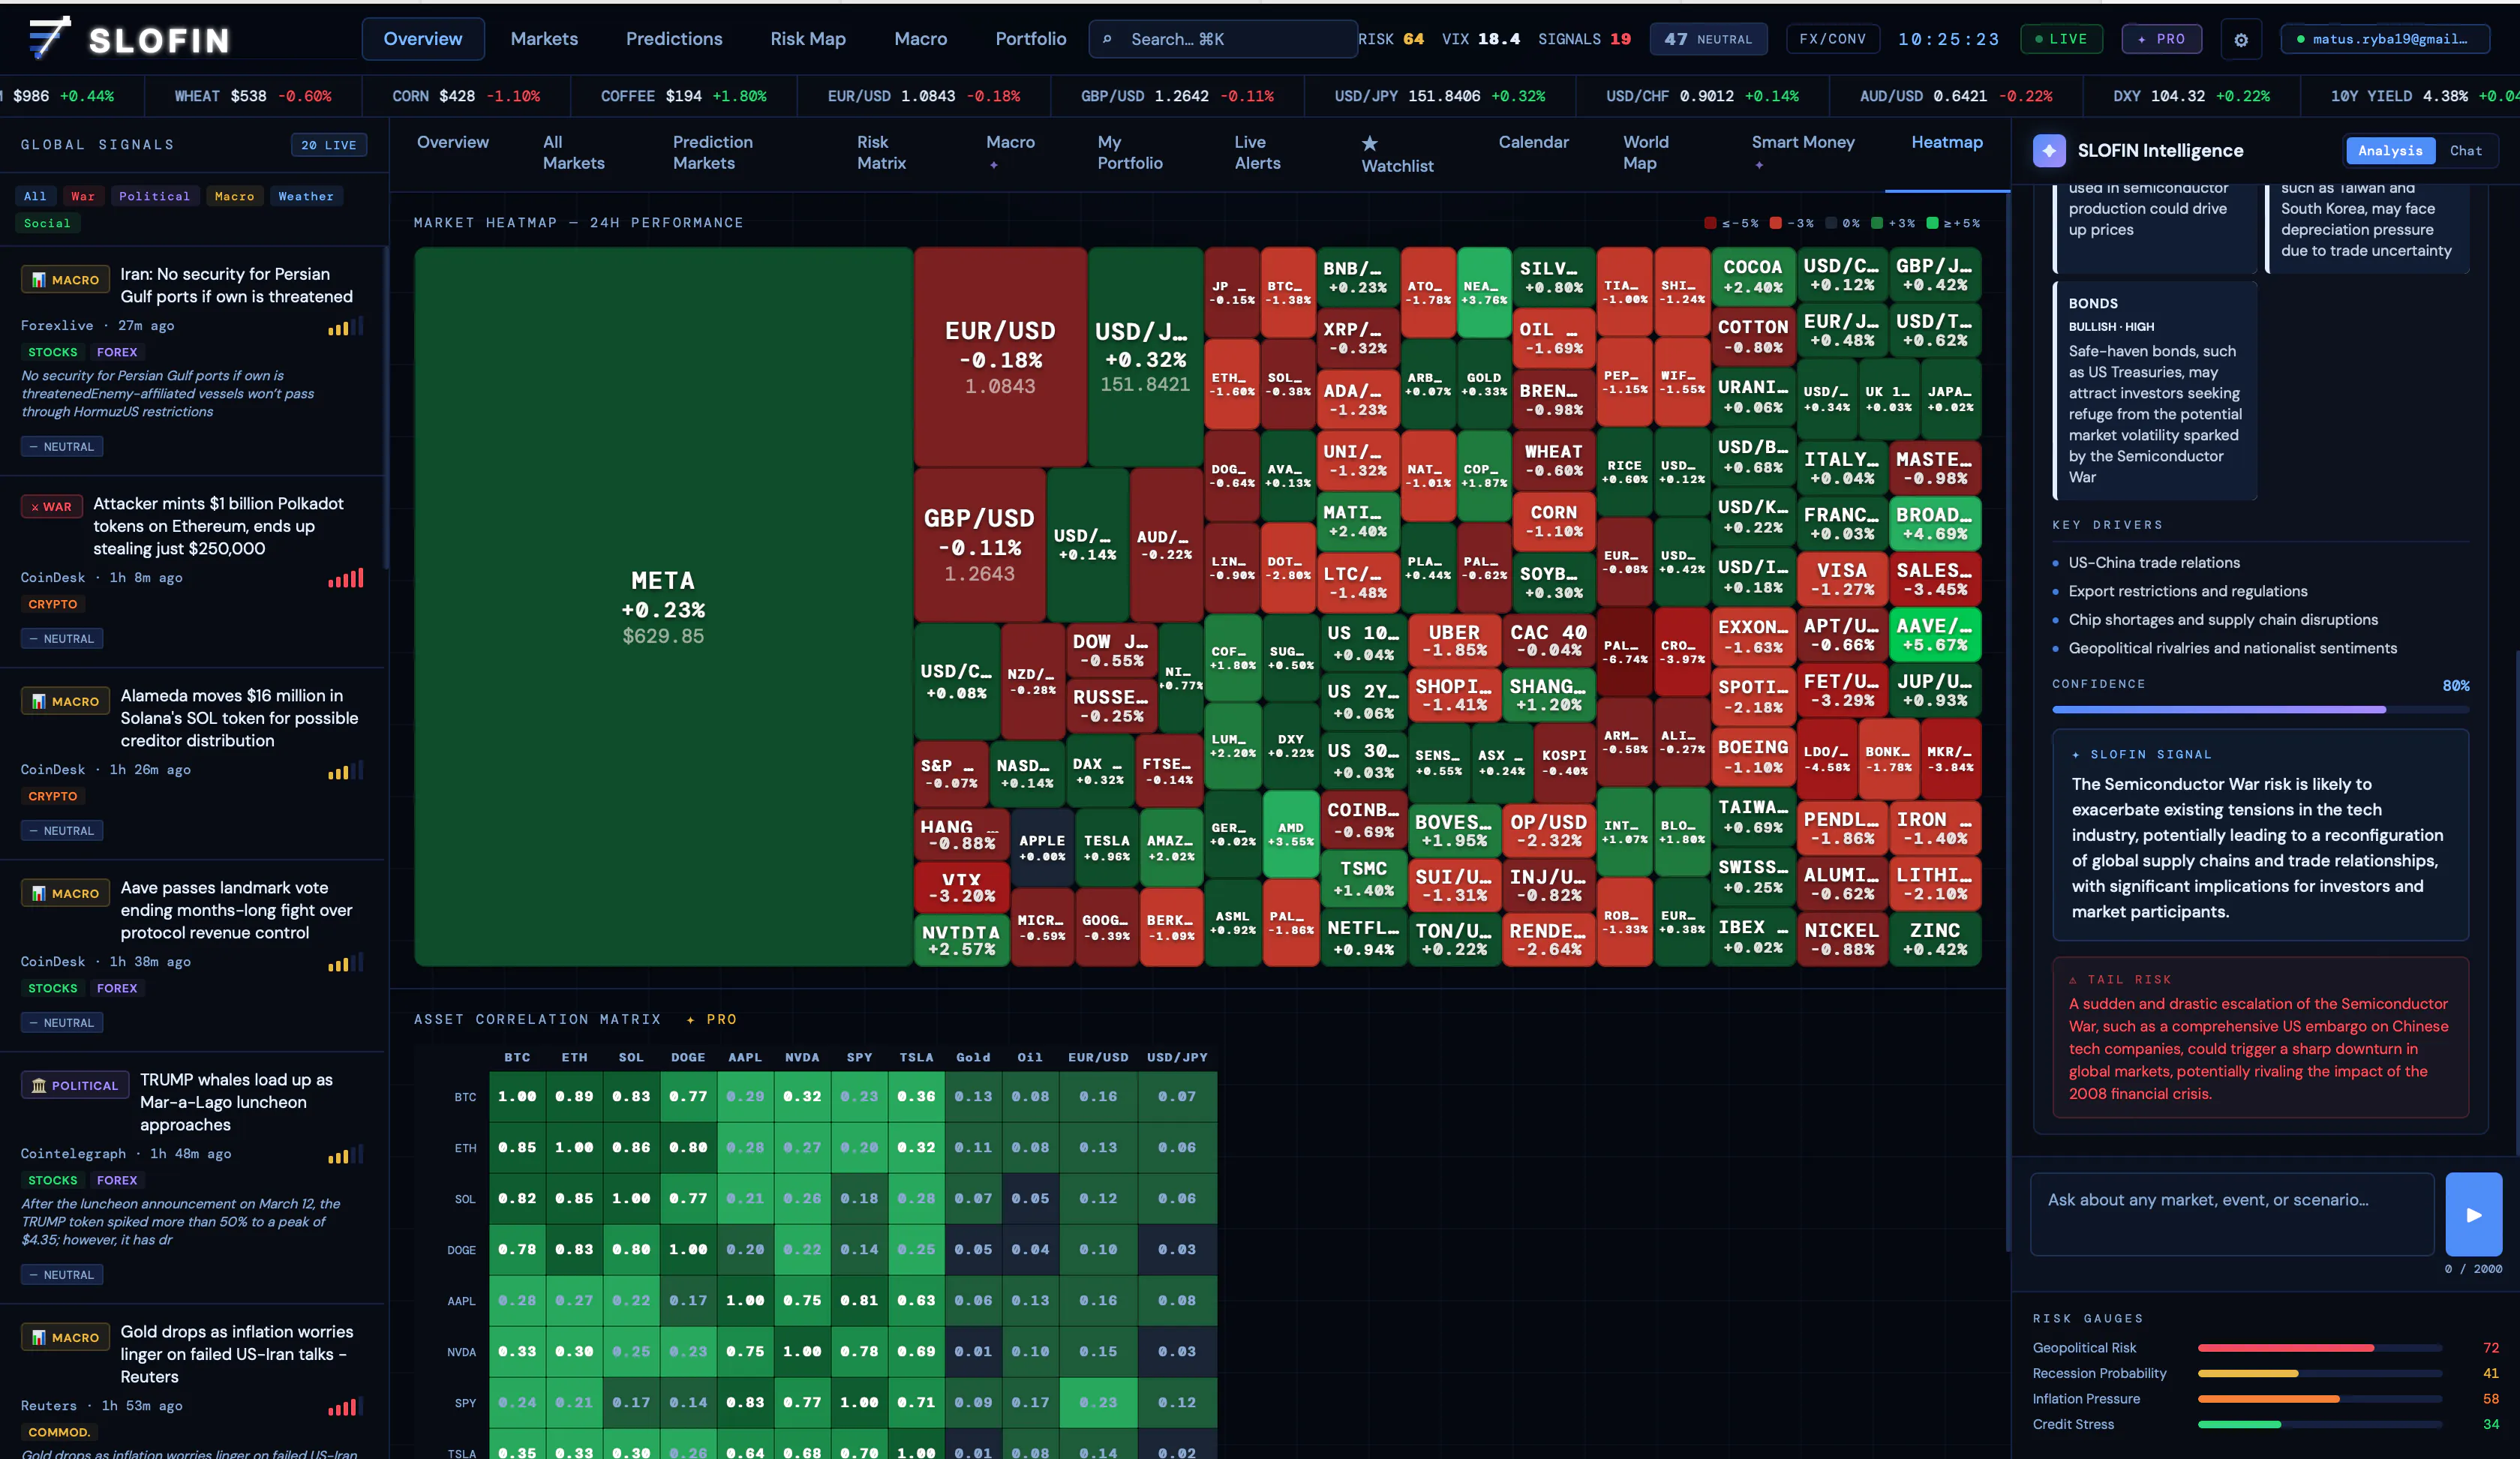Click the magnifier icon in the search box
The height and width of the screenshot is (1459, 2520).
tap(1107, 39)
